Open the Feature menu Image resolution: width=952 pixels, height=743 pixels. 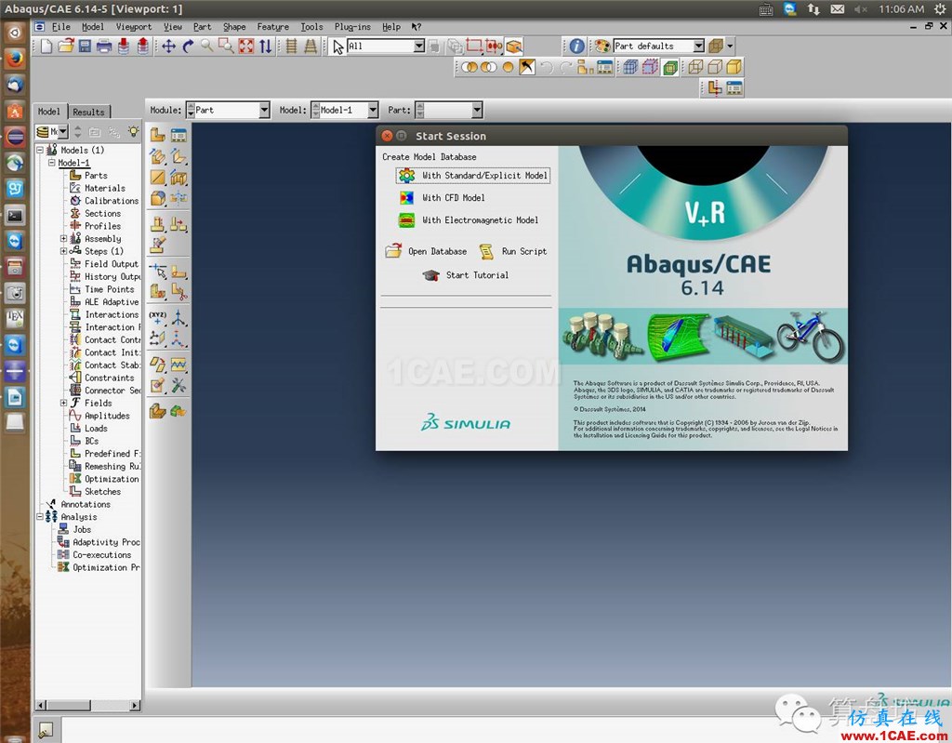[272, 27]
